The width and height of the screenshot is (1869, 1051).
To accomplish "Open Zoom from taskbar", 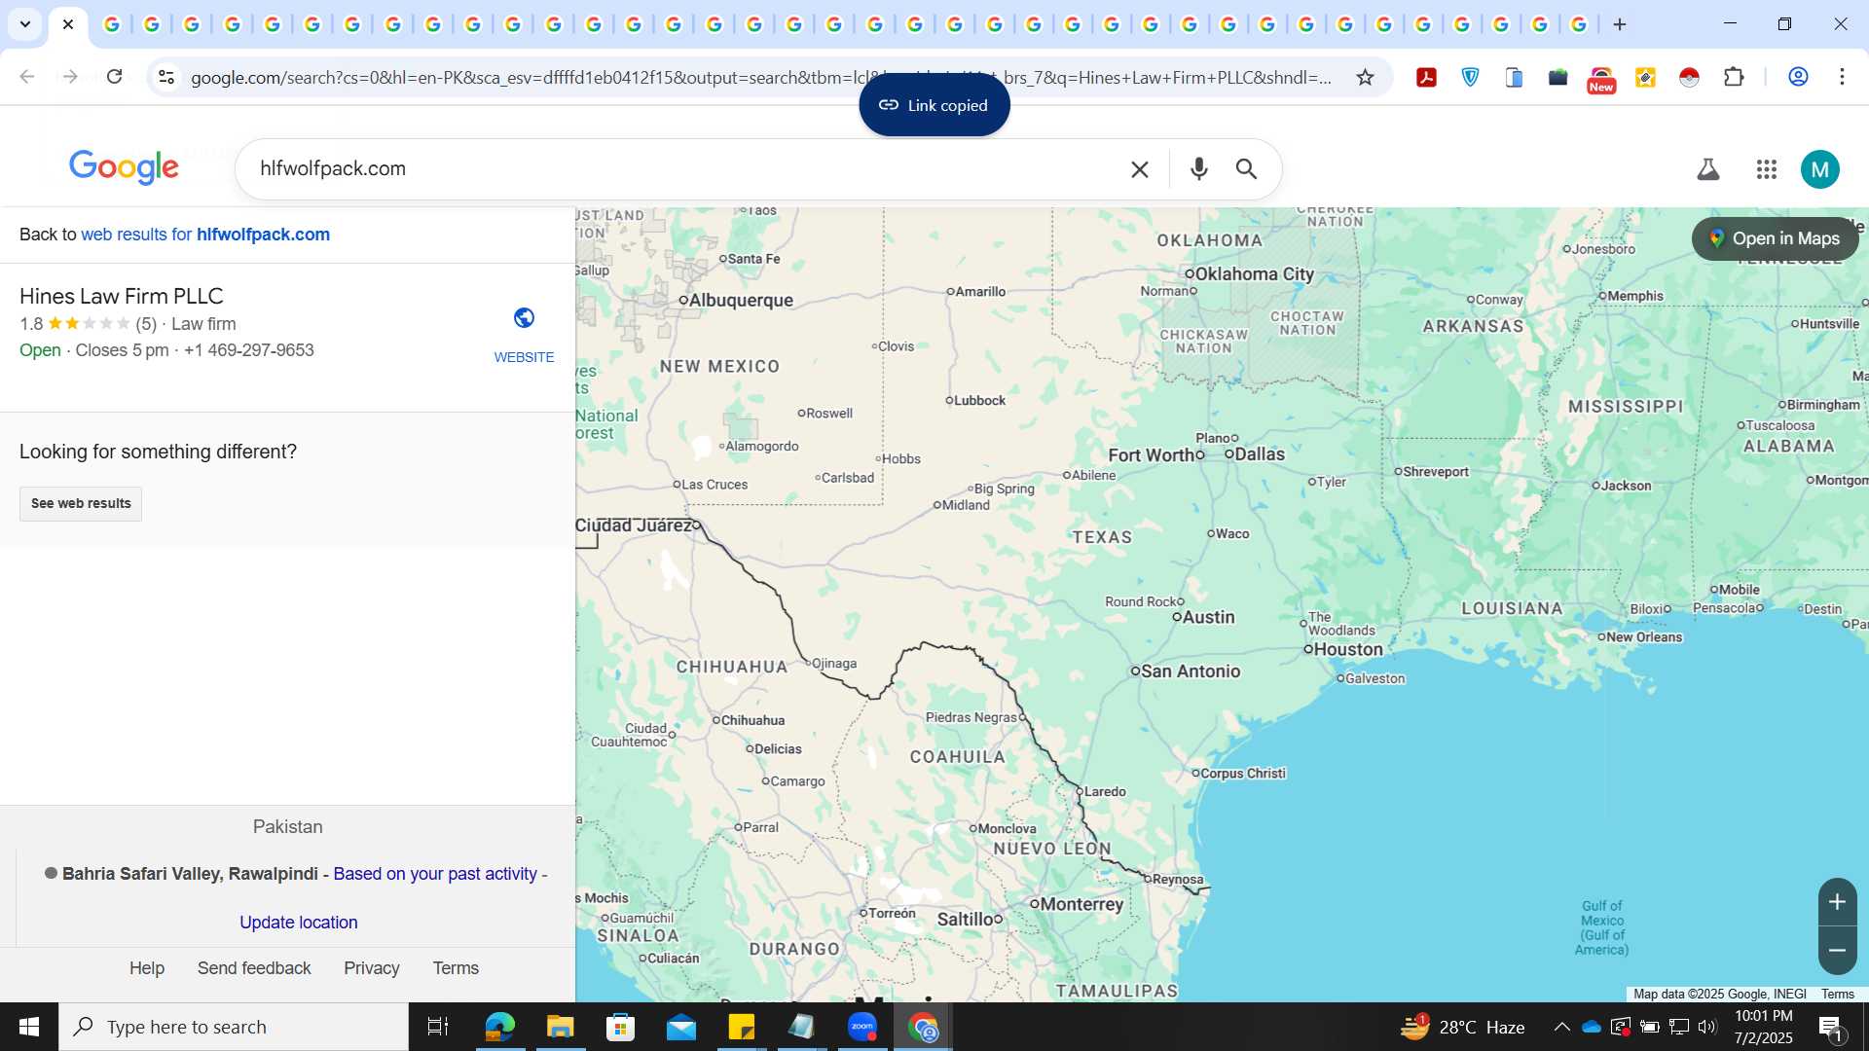I will [x=862, y=1027].
